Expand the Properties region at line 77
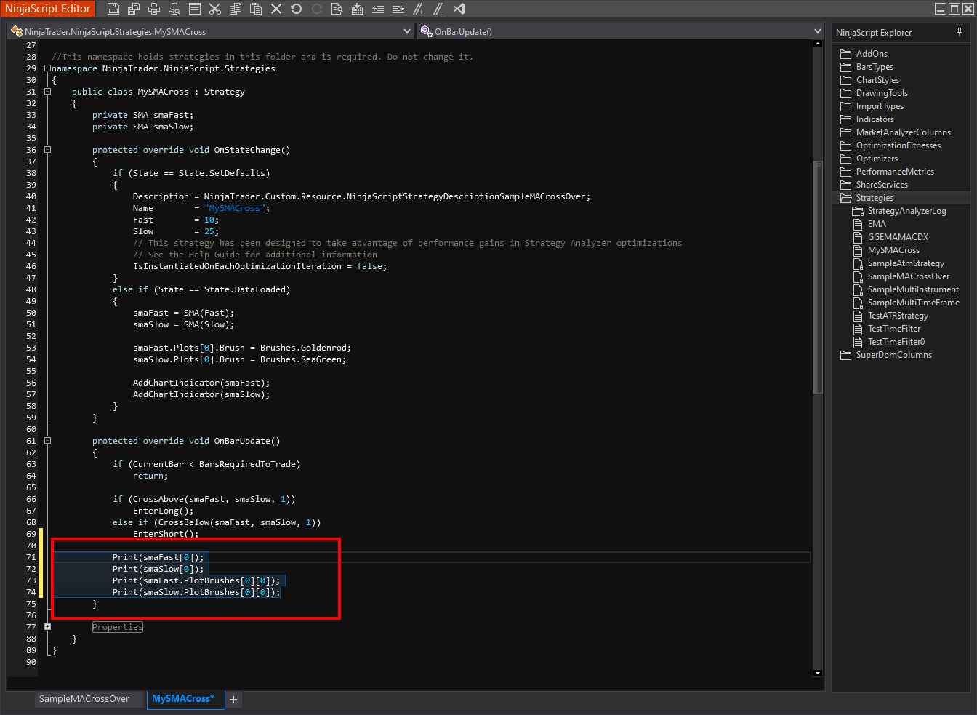The height and width of the screenshot is (715, 977). pyautogui.click(x=47, y=627)
